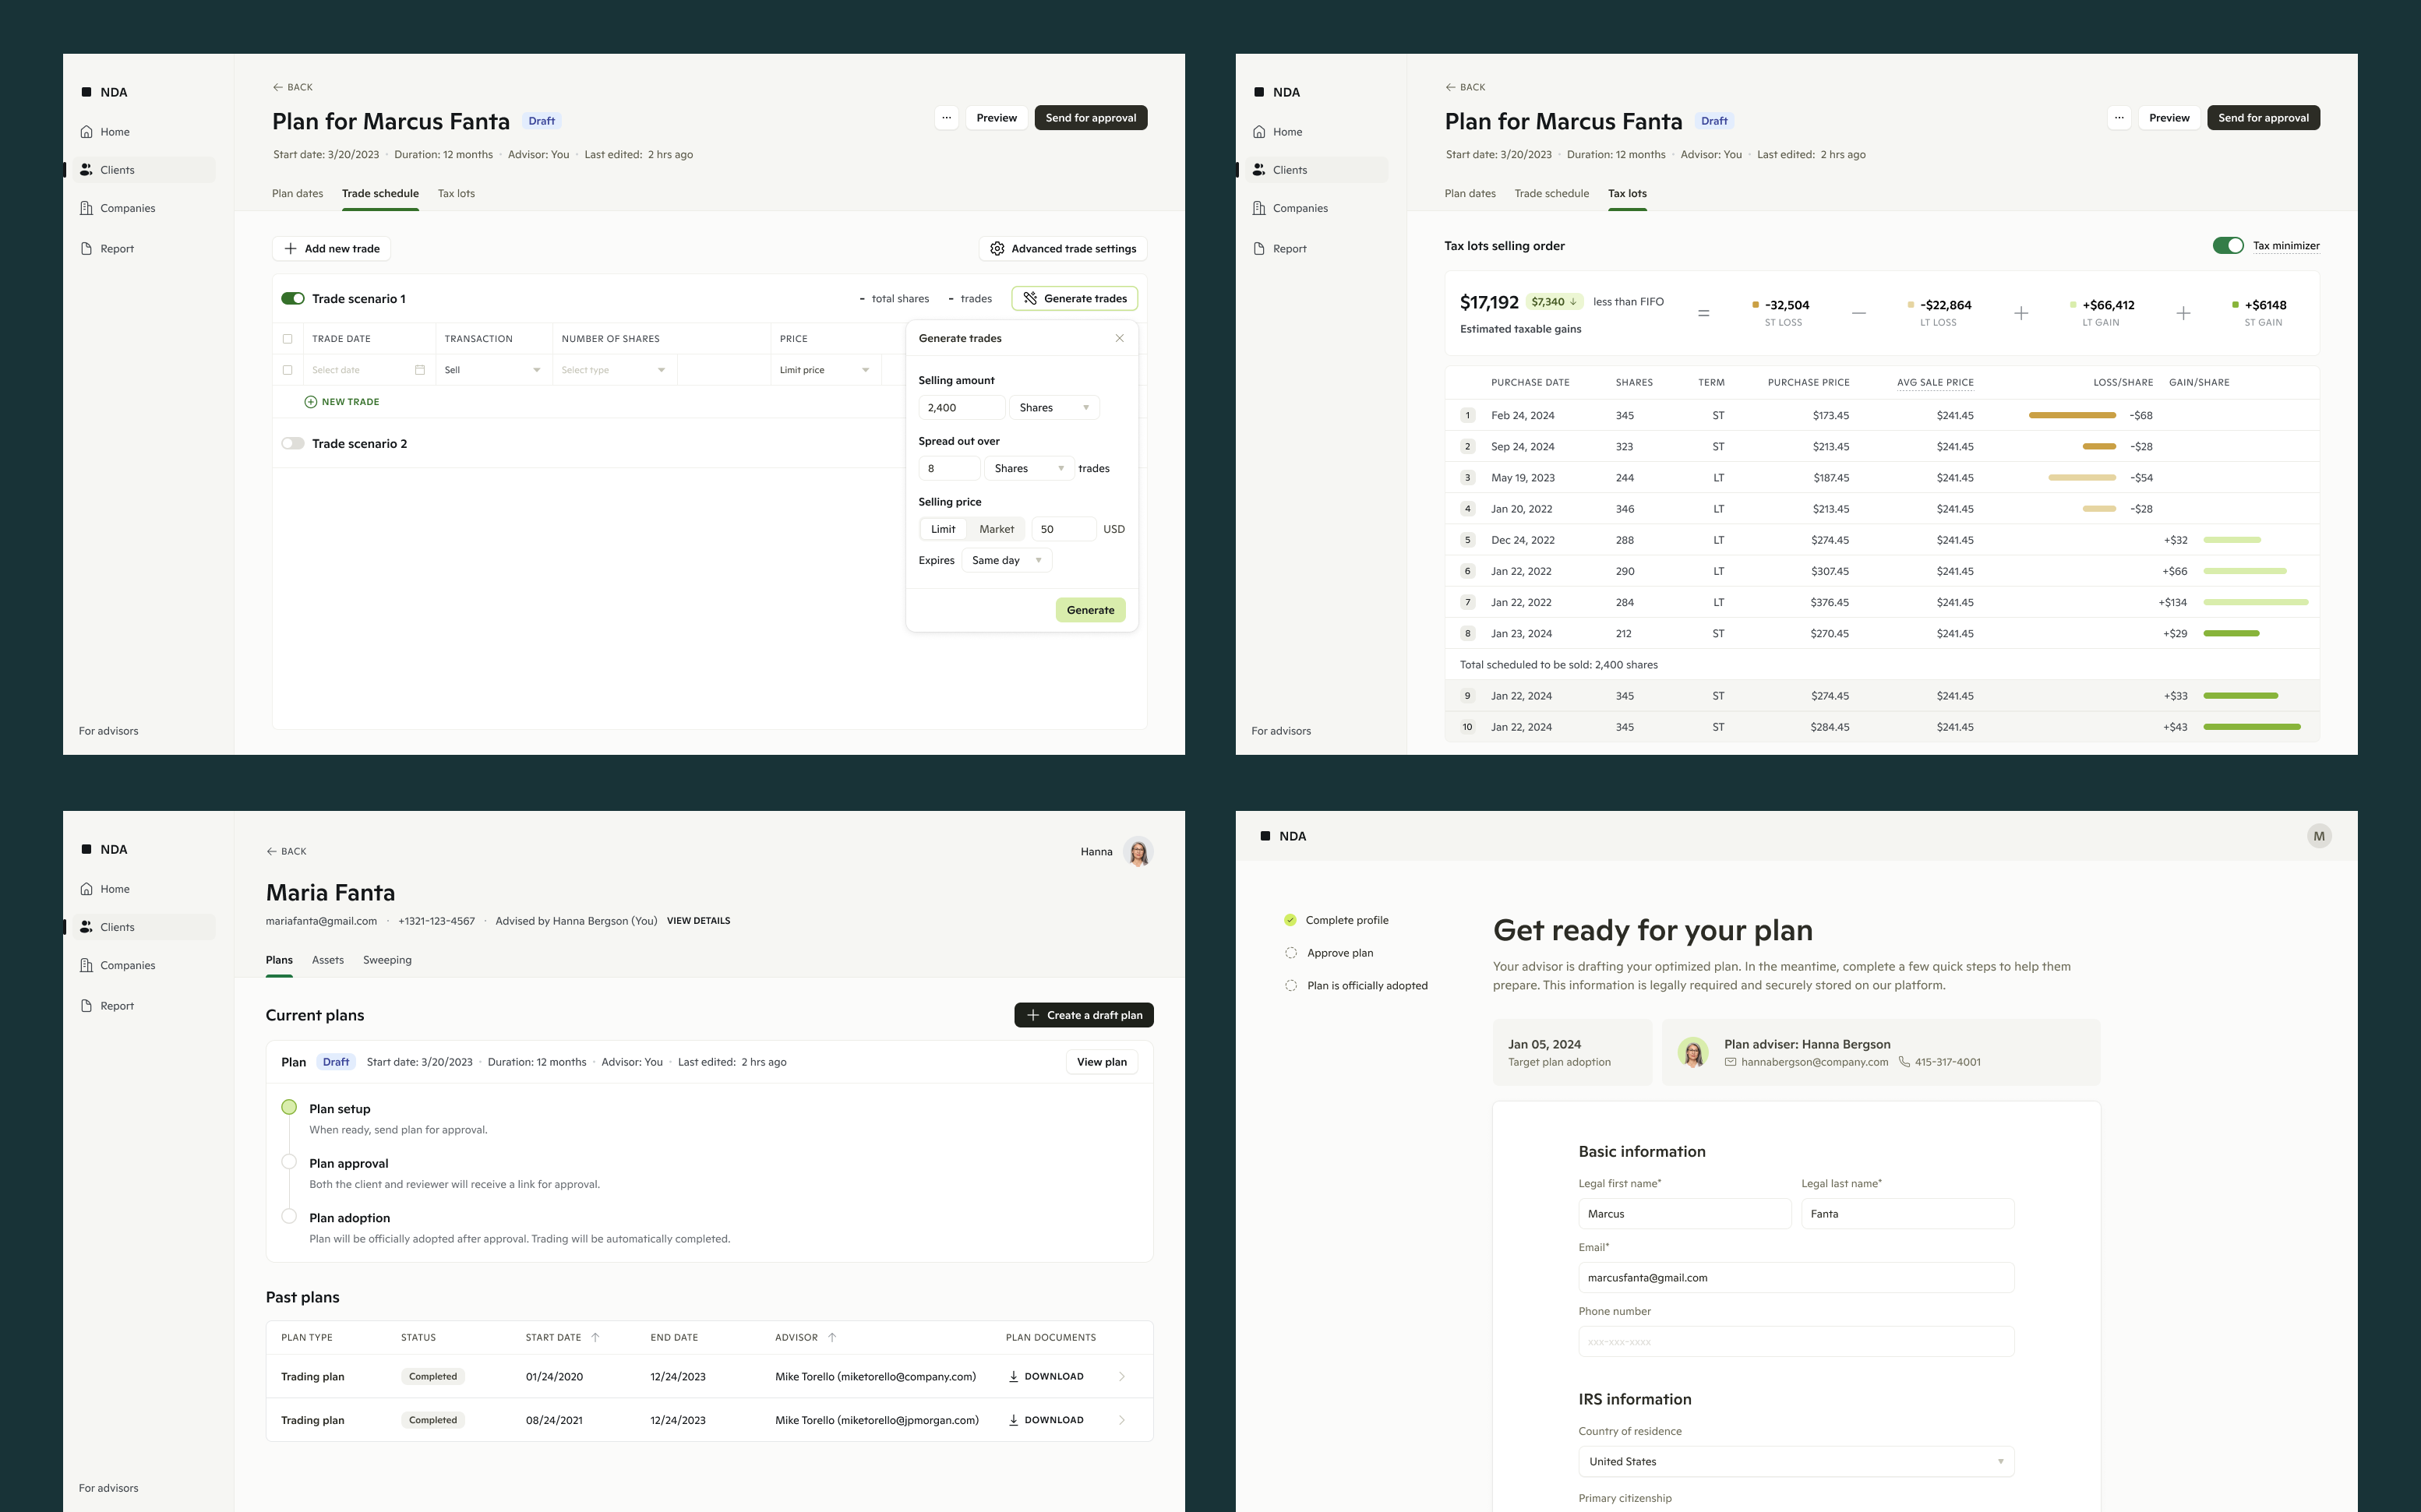2421x1512 pixels.
Task: Click Hanna's profile avatar photo
Action: click(1138, 852)
